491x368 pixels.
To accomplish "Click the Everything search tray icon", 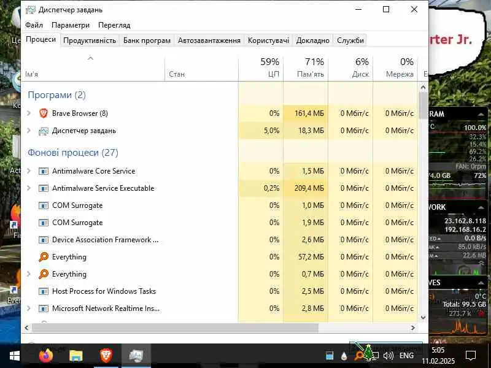I will tap(359, 356).
